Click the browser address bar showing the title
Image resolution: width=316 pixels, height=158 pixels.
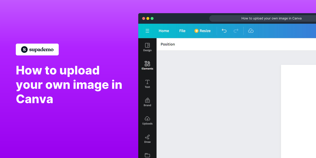click(x=271, y=18)
